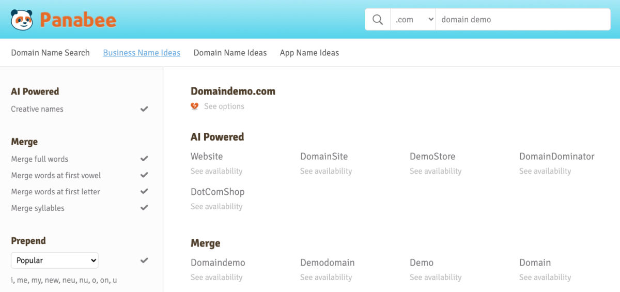Click the Panabee panda logo icon
The width and height of the screenshot is (620, 292).
(x=22, y=20)
